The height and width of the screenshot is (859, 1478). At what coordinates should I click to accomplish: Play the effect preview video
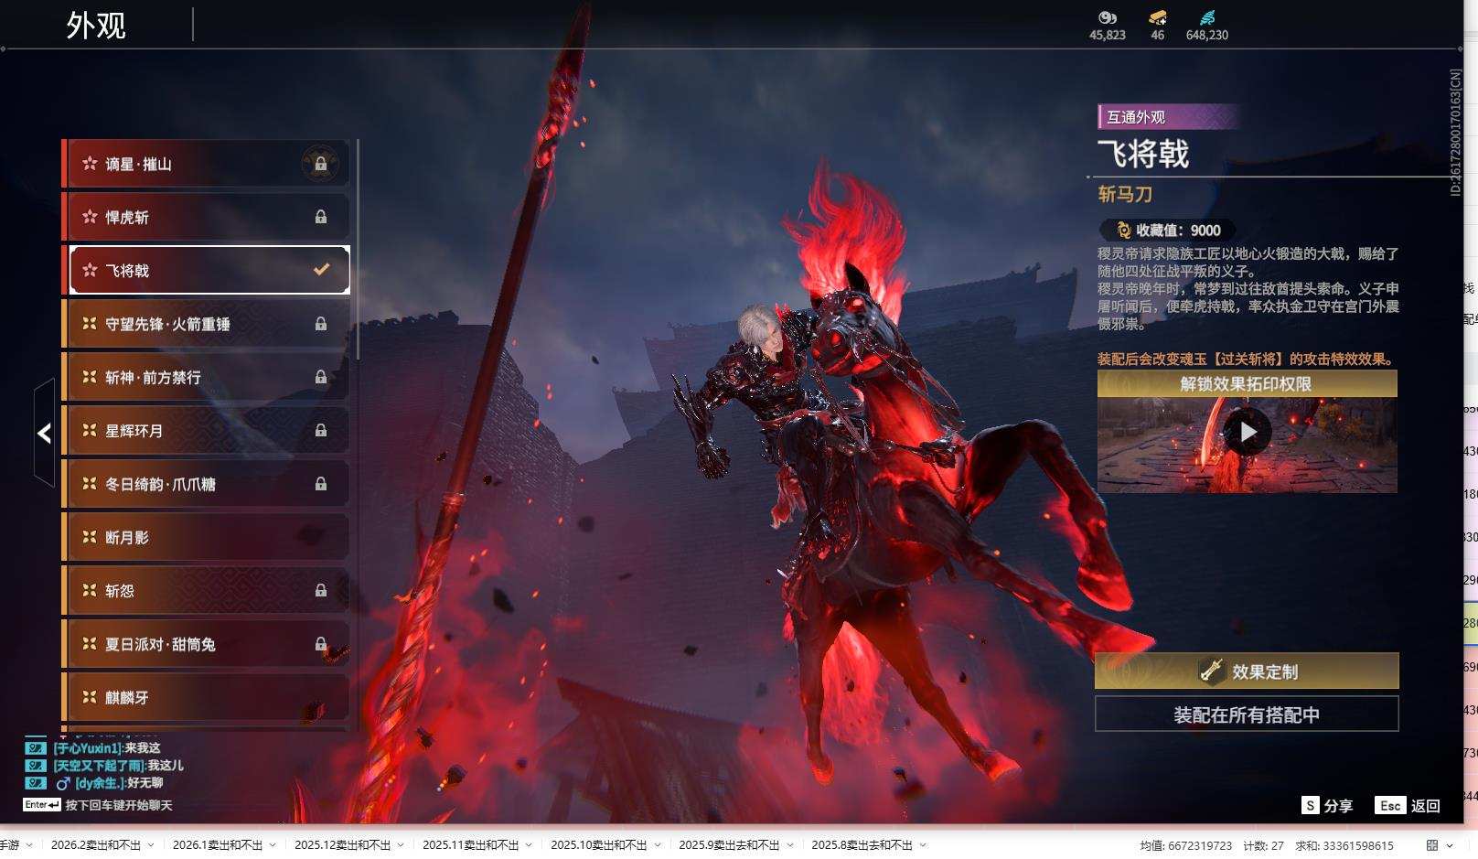tap(1248, 432)
